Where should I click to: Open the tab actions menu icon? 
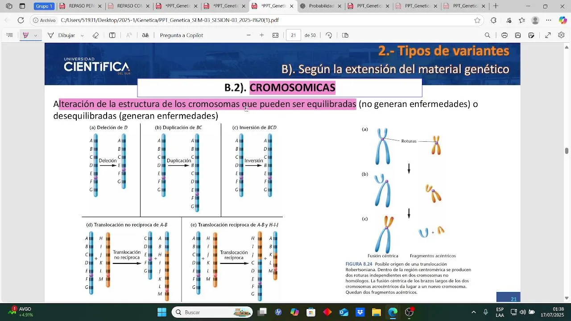tap(22, 6)
